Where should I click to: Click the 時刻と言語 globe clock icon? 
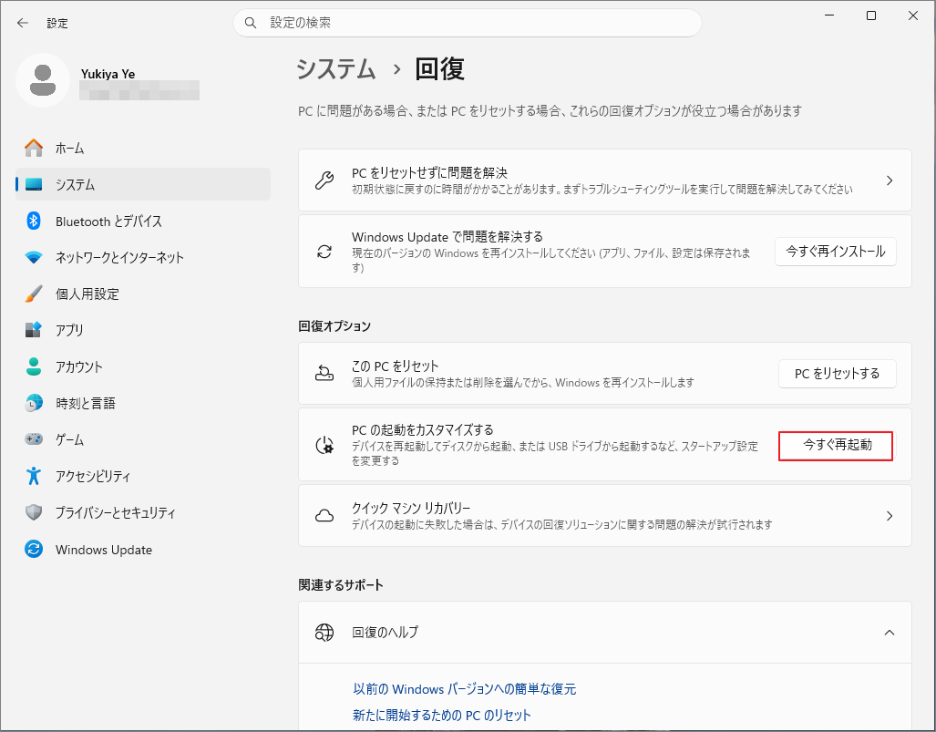pyautogui.click(x=34, y=403)
